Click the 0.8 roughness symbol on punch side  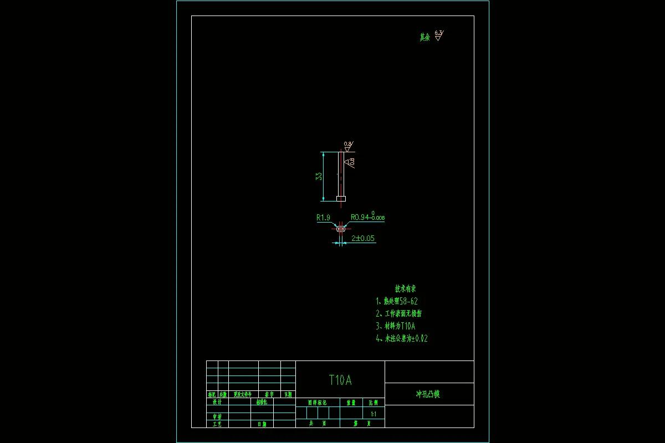click(350, 162)
